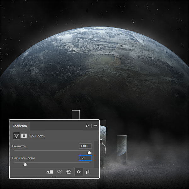This screenshot has height=189, width=189.
Task: Switch to the Свойства tab
Action: (x=20, y=126)
